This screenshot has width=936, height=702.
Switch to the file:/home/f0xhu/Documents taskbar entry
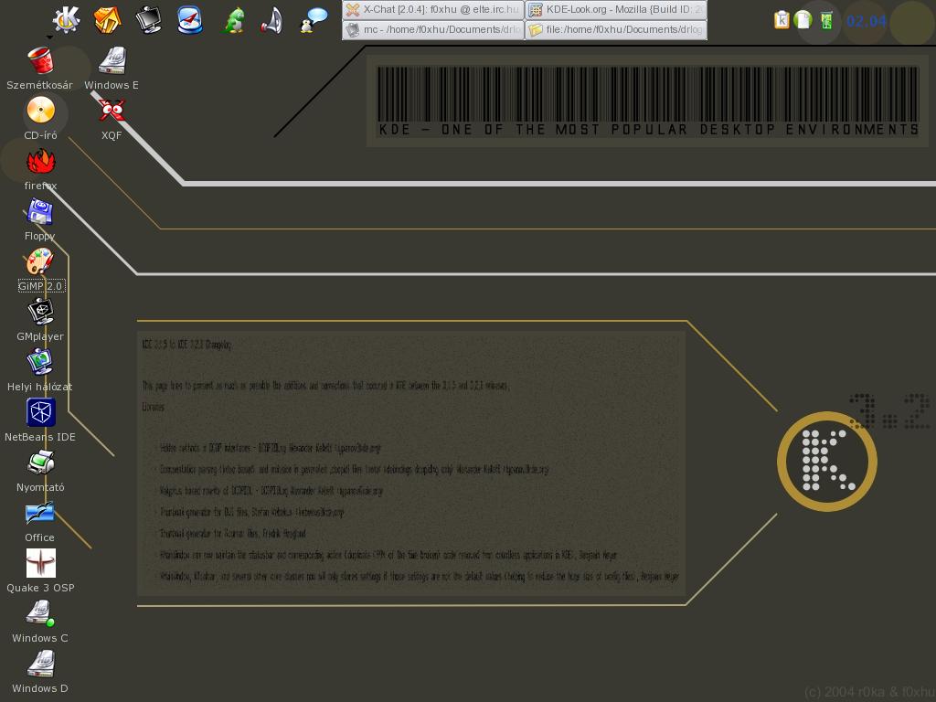coord(616,30)
